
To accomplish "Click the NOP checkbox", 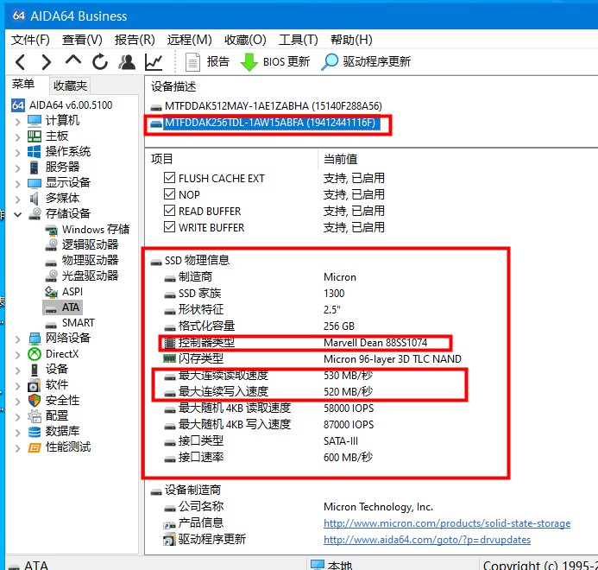I will (x=169, y=194).
